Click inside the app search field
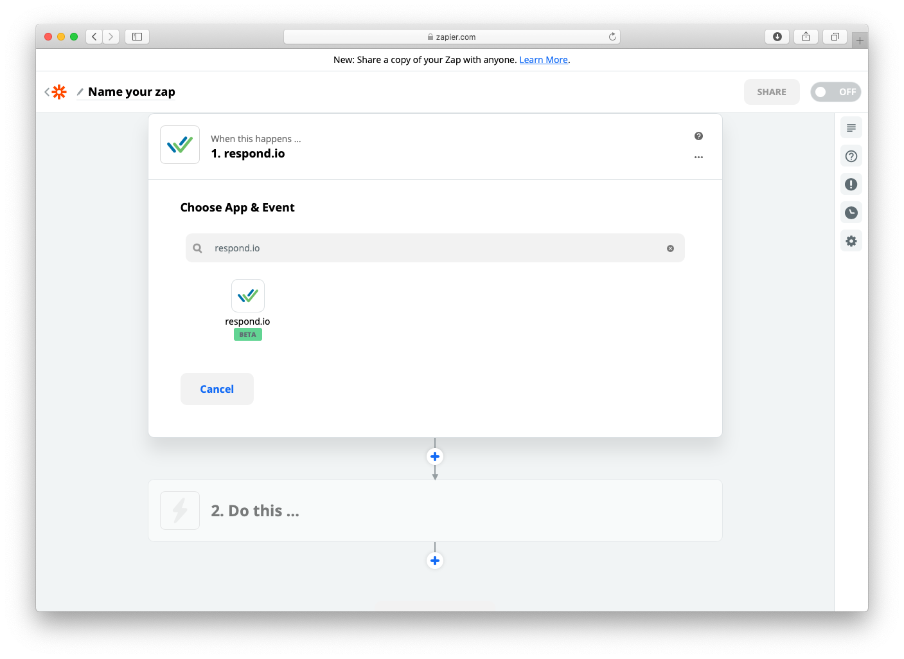 pos(435,248)
